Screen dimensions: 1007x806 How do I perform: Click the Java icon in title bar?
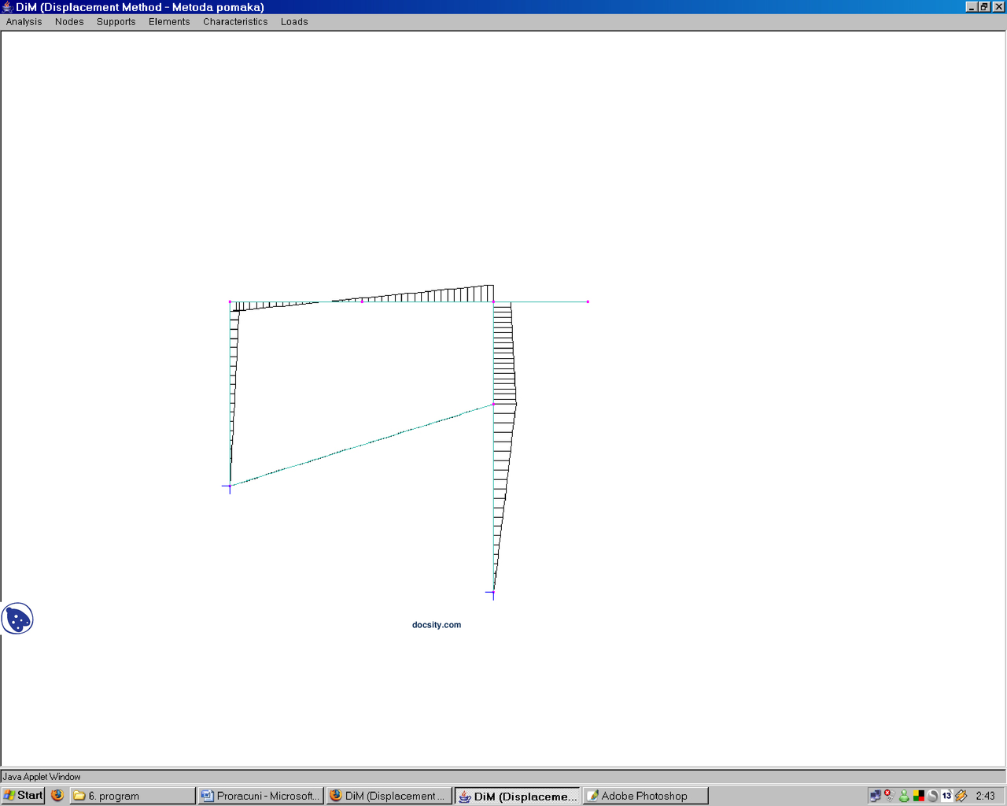point(8,7)
